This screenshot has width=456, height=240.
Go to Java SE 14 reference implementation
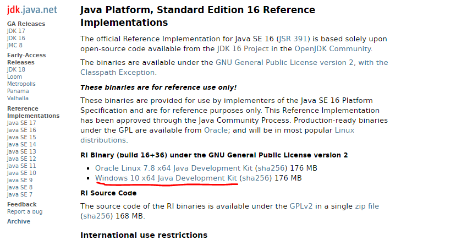pos(21,144)
